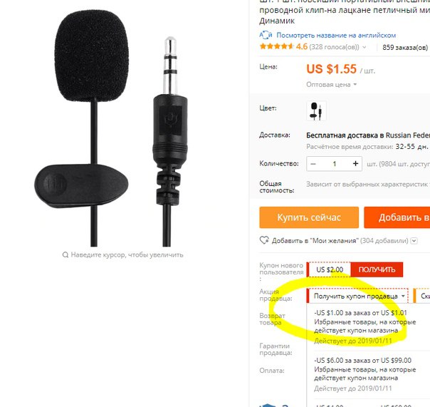Click Купить сейчас button
The width and height of the screenshot is (430, 407).
309,217
